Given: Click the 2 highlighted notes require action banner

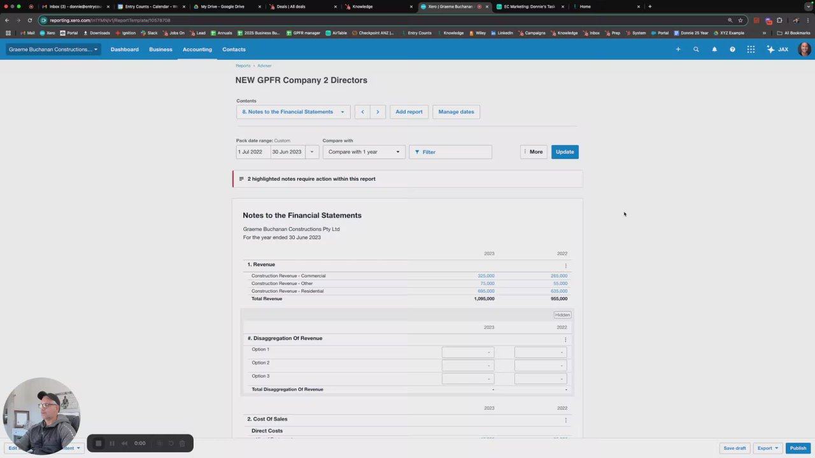Looking at the screenshot, I should (x=407, y=179).
